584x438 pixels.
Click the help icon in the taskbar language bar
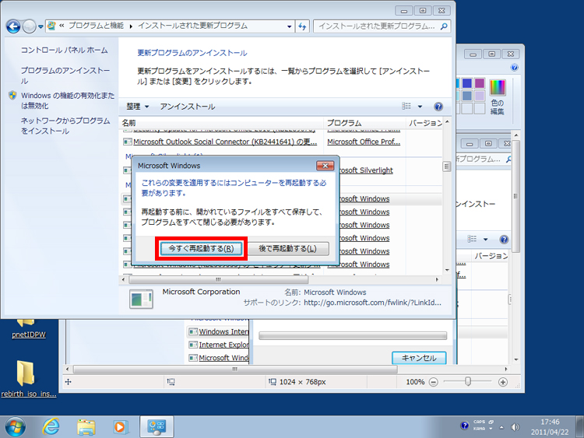coord(464,426)
